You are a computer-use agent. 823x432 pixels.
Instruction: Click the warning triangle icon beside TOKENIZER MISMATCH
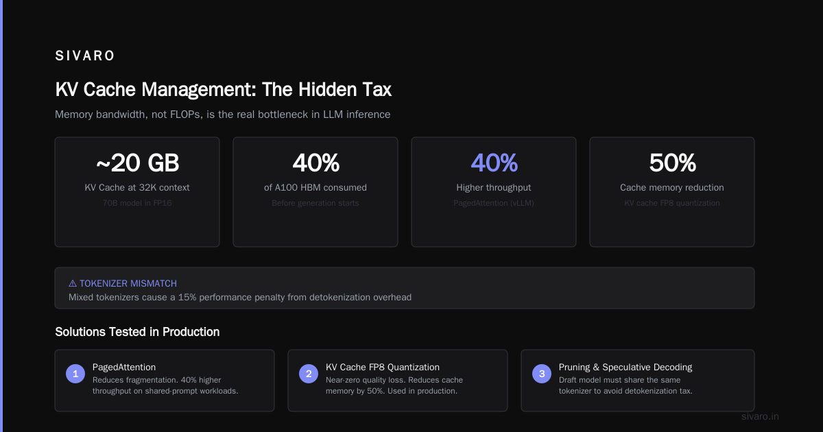[x=73, y=283]
